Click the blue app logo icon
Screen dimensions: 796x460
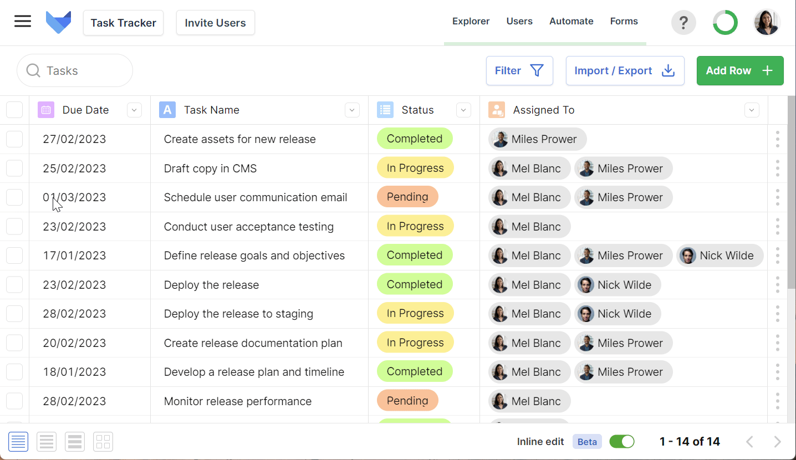pyautogui.click(x=58, y=23)
